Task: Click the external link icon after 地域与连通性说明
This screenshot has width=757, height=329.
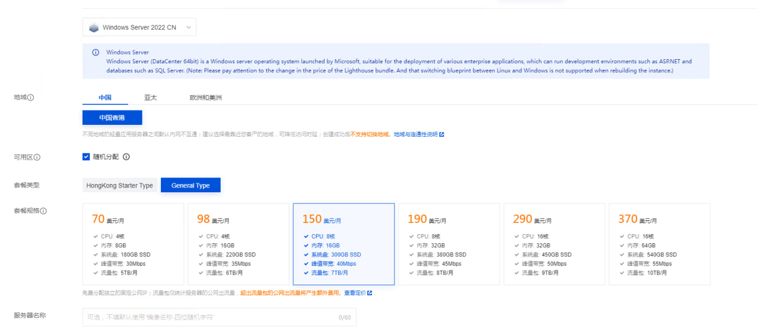Action: (x=442, y=134)
